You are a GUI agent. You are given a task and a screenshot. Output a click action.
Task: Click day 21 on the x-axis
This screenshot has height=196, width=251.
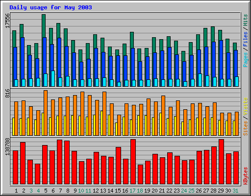(x=162, y=191)
